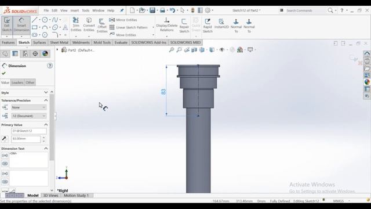Image resolution: width=371 pixels, height=209 pixels.
Task: Confirm dimension with green checkmark
Action: (3, 73)
